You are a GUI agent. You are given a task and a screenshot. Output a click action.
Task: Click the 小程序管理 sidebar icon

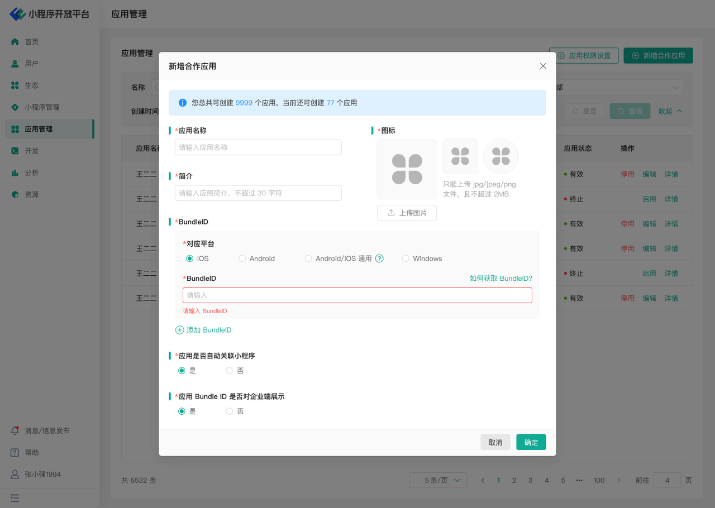[x=15, y=107]
